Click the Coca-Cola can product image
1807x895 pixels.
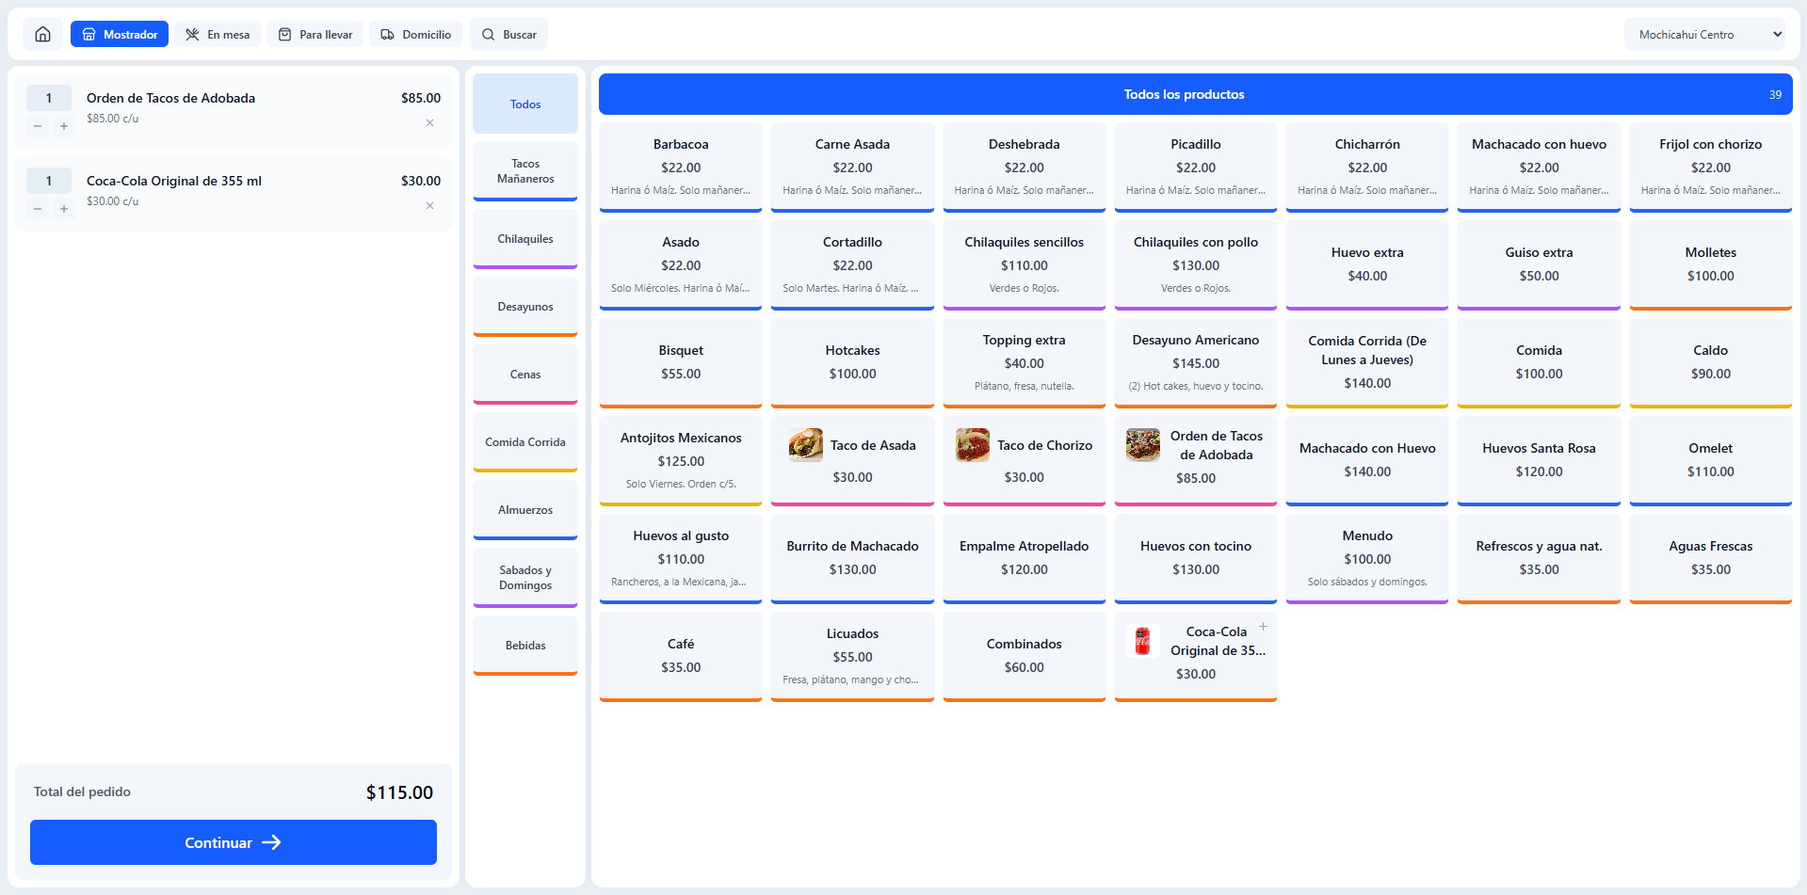point(1143,641)
